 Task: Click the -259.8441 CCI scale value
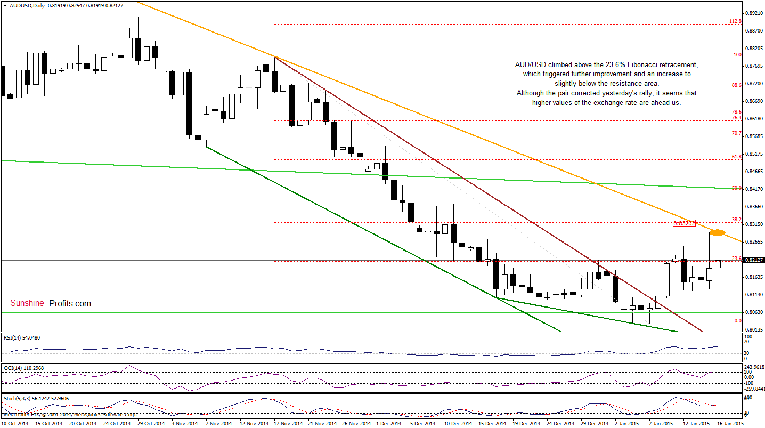(754, 389)
